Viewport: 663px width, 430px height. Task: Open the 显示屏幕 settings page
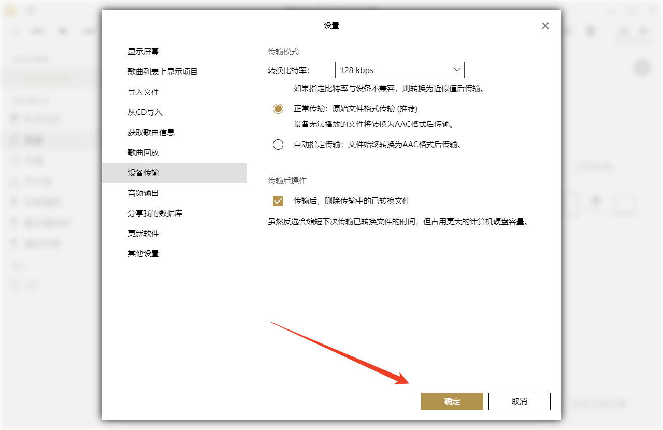tap(143, 51)
